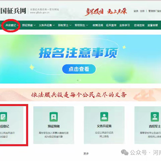The height and width of the screenshot is (161, 161).
Task: Select the second carousel indicator dot
Action: click(x=80, y=80)
